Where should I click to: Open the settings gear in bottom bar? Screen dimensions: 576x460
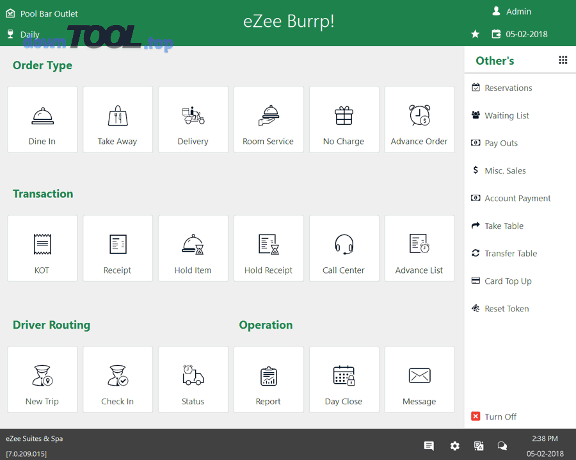coord(455,446)
